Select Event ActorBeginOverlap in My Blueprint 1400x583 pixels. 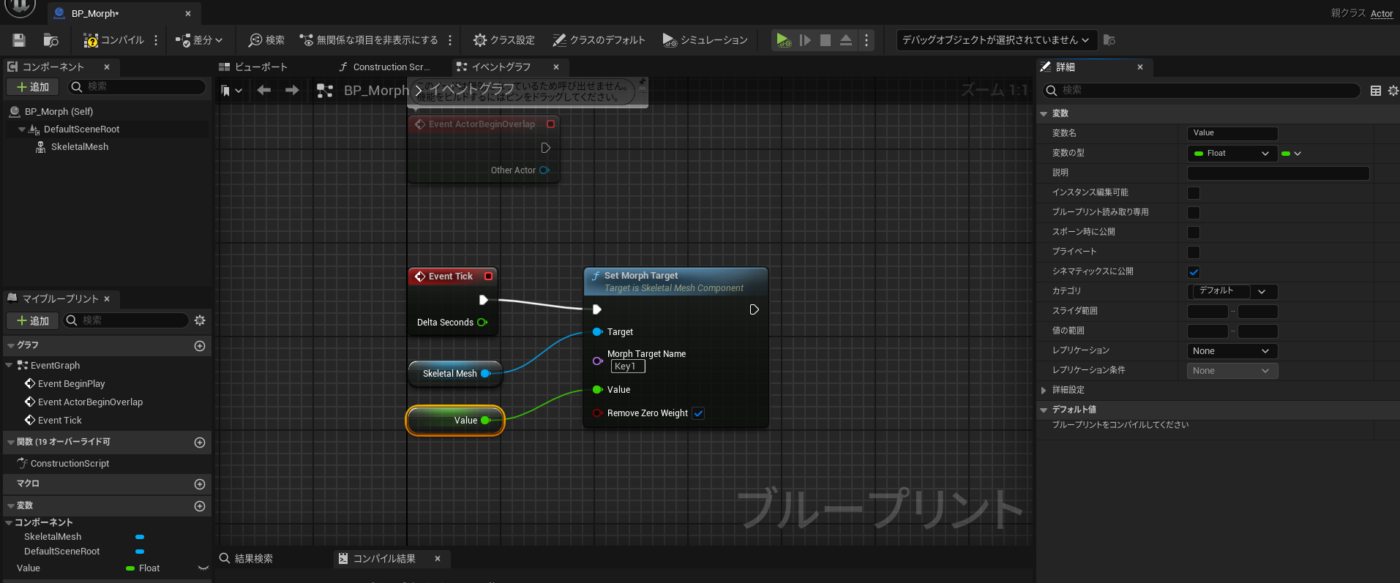click(x=90, y=402)
